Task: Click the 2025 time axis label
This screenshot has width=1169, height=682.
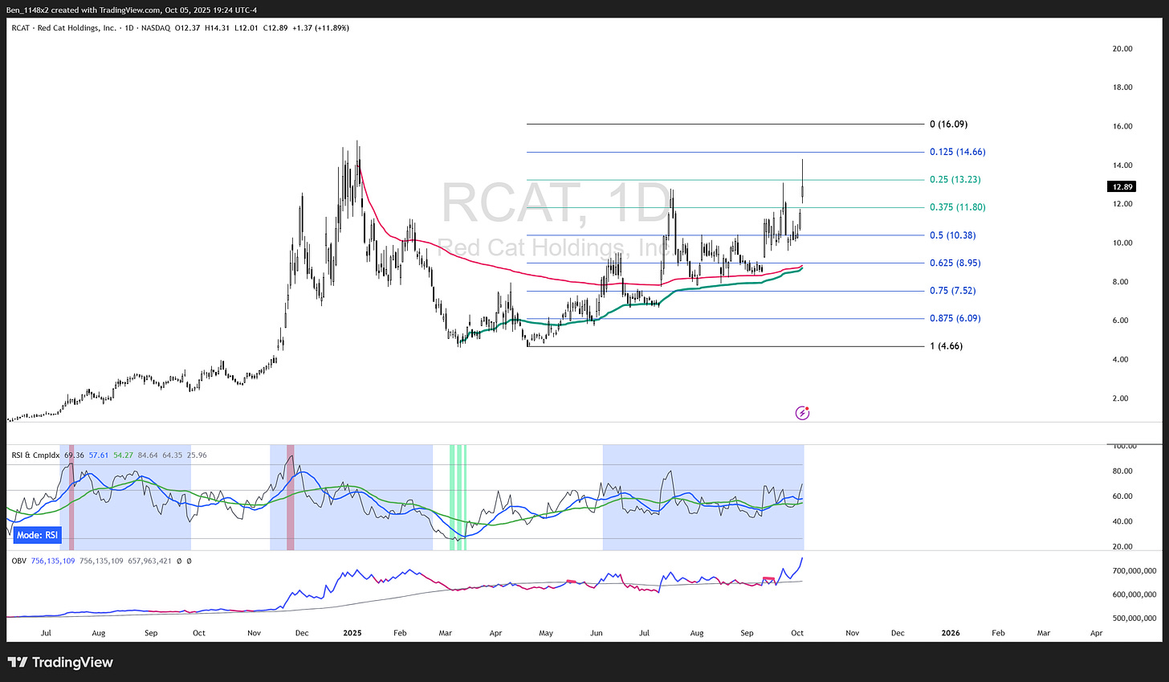Action: [352, 633]
